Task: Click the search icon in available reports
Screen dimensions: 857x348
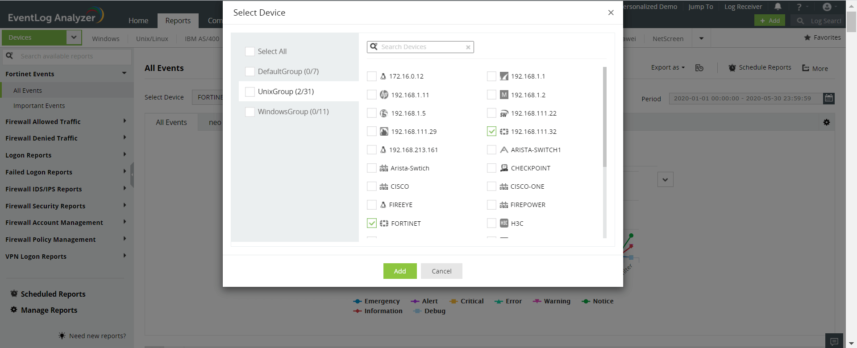Action: pyautogui.click(x=9, y=56)
